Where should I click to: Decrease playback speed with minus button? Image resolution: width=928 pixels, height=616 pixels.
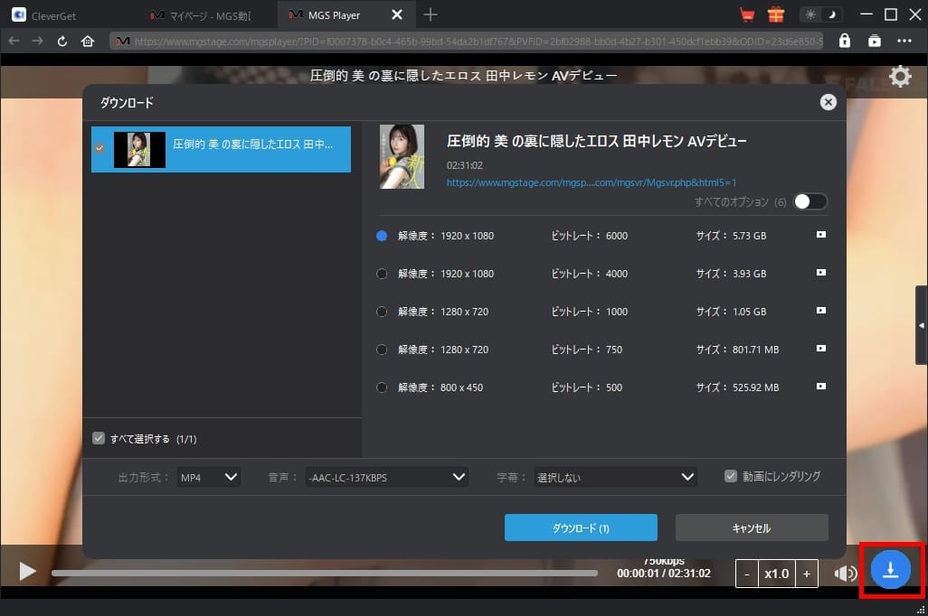(x=747, y=574)
